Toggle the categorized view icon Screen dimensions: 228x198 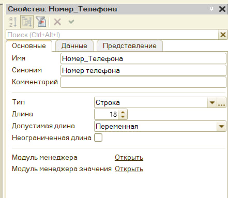tap(27, 22)
